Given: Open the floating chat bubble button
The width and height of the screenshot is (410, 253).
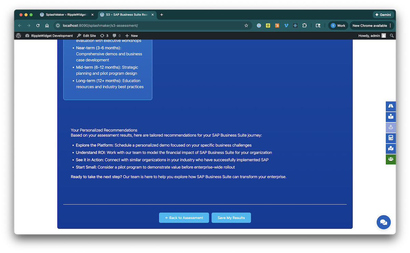Looking at the screenshot, I should (383, 222).
